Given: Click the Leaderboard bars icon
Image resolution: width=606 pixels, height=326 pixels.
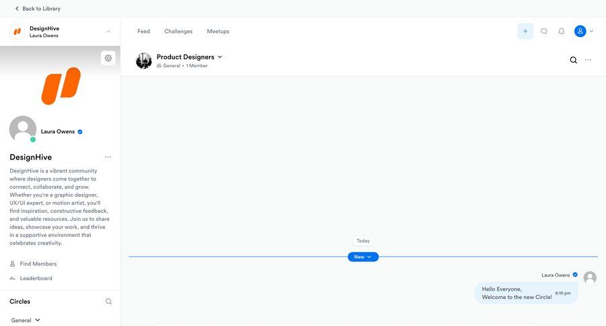Looking at the screenshot, I should pyautogui.click(x=12, y=278).
